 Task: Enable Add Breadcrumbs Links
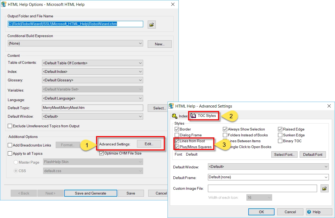pyautogui.click(x=10, y=145)
